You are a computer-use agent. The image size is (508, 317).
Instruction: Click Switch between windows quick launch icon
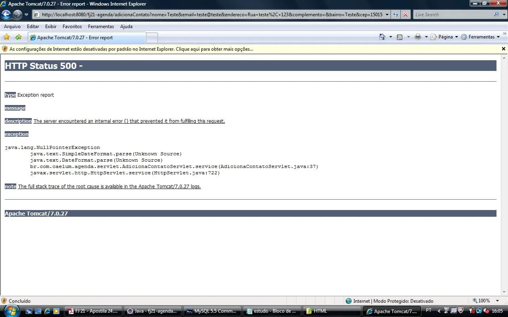click(29, 311)
